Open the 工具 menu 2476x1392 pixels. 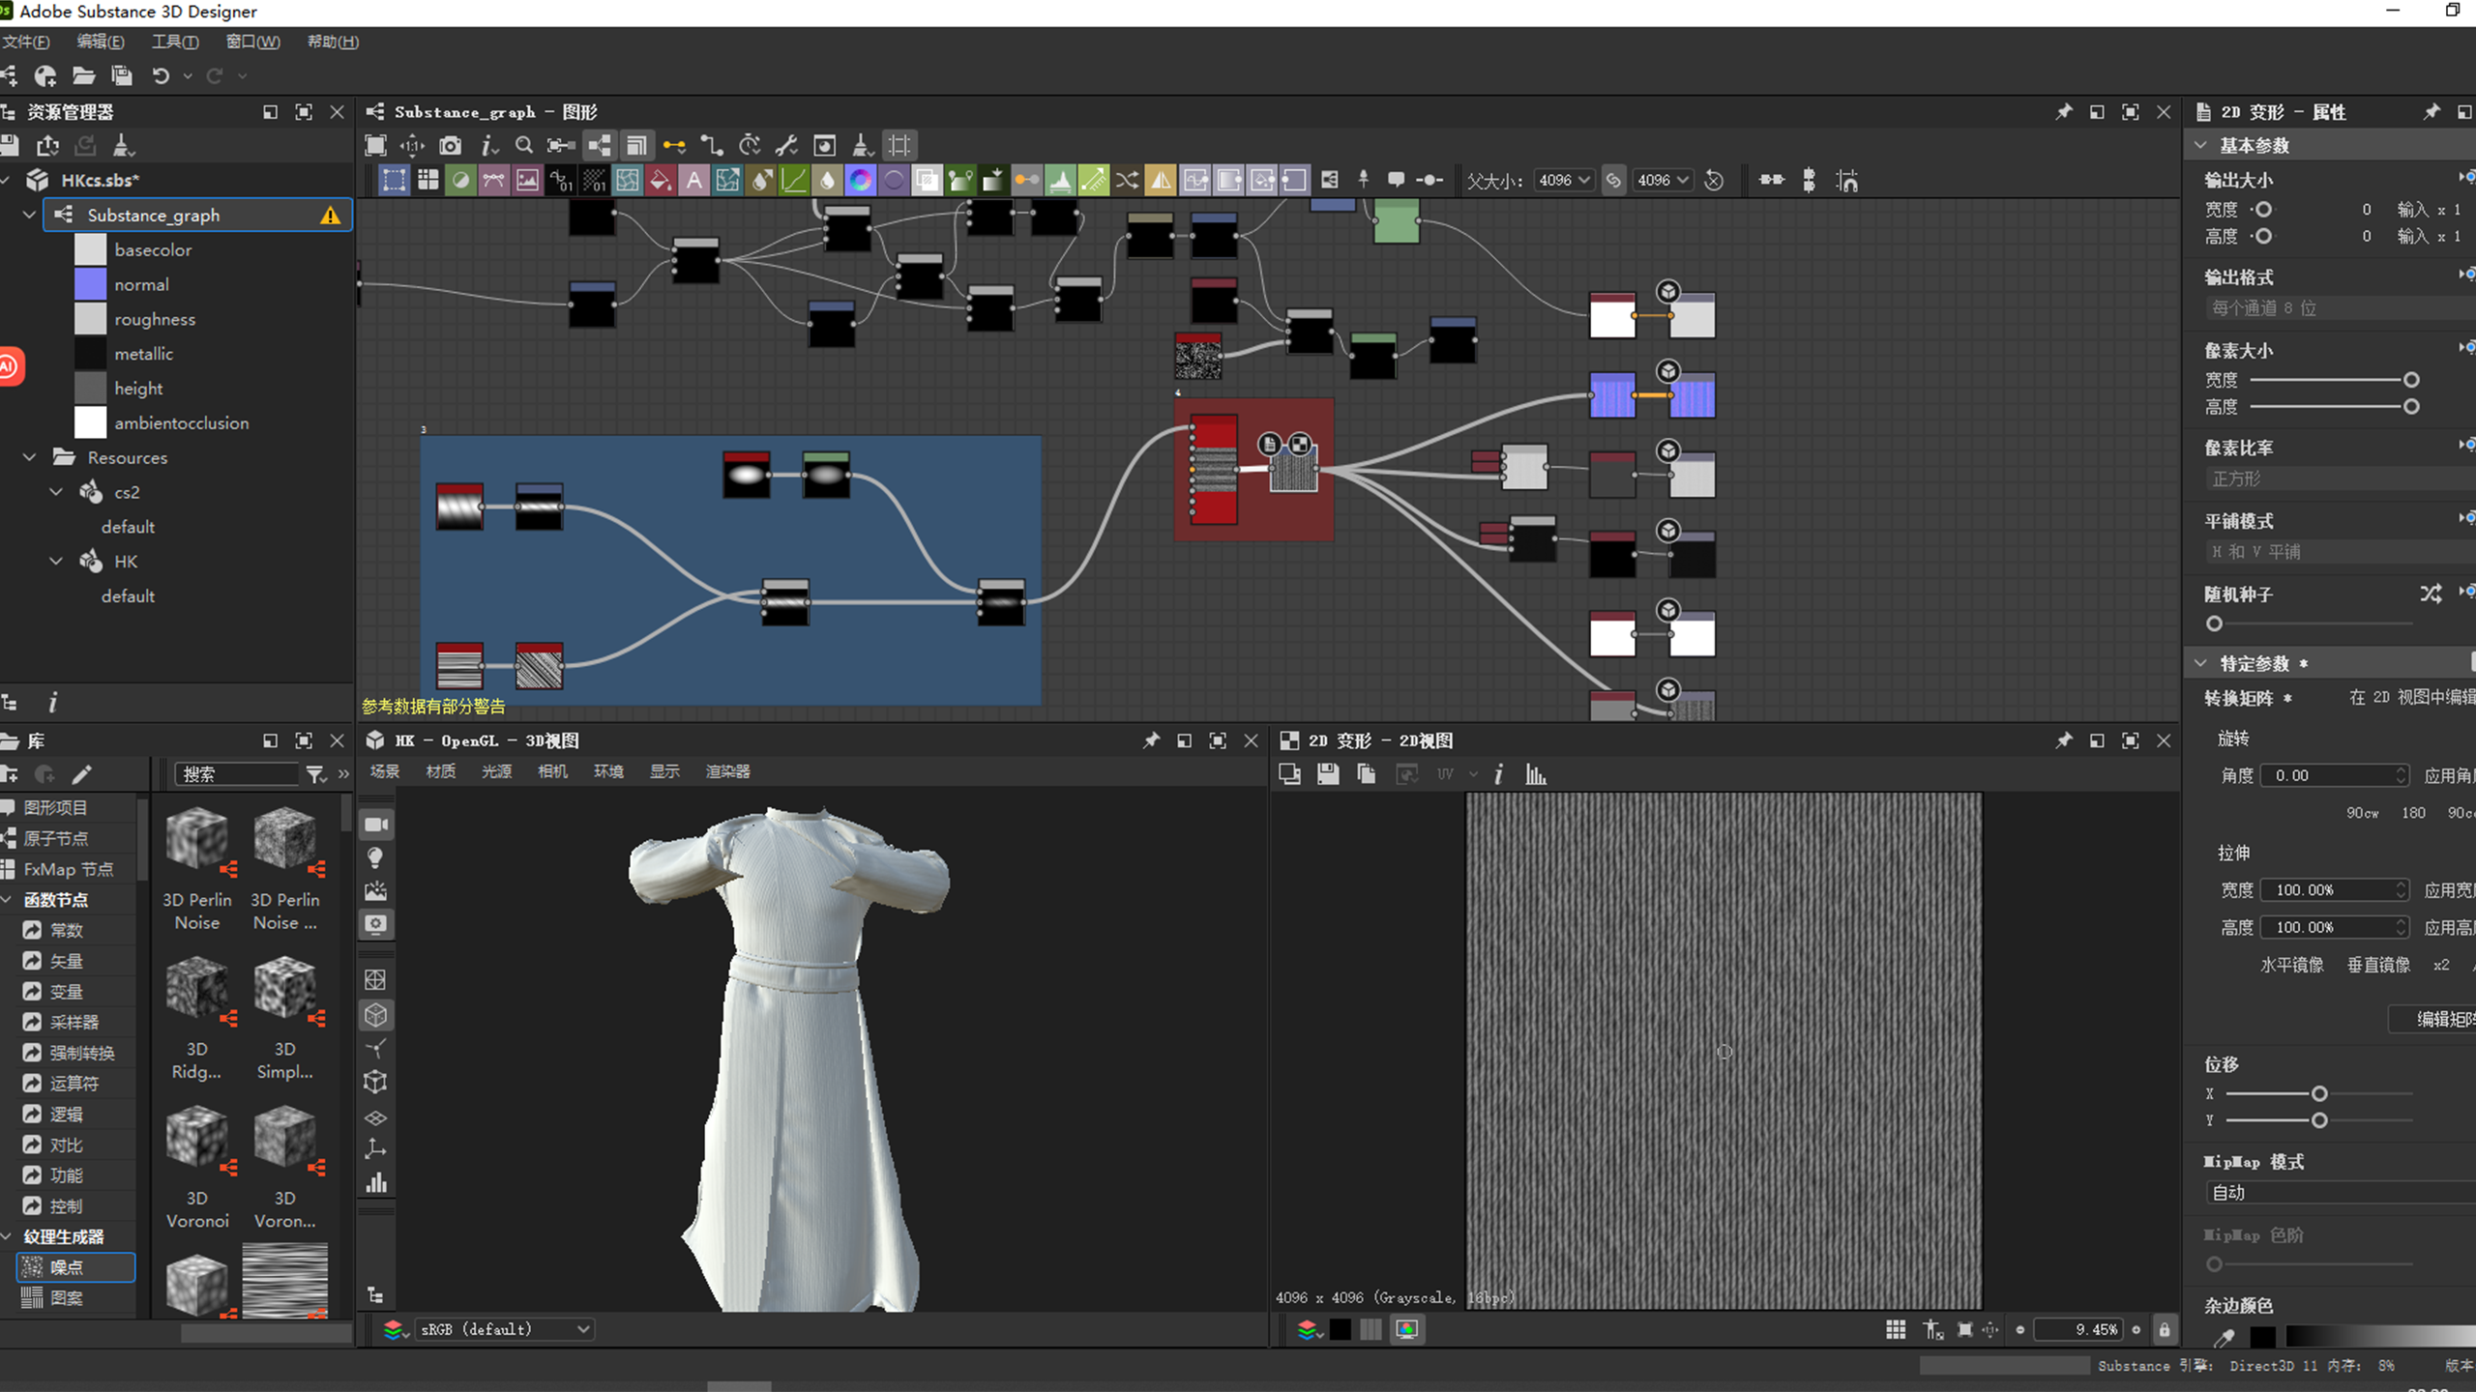tap(175, 42)
